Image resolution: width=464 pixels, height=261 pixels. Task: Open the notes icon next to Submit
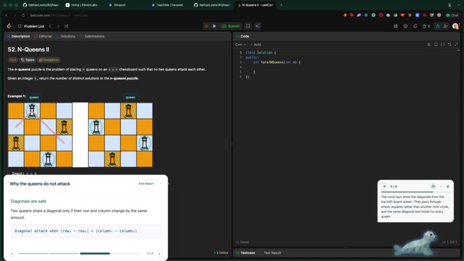pyautogui.click(x=248, y=26)
